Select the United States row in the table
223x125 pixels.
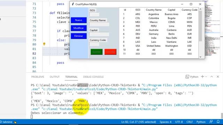tap(159, 46)
